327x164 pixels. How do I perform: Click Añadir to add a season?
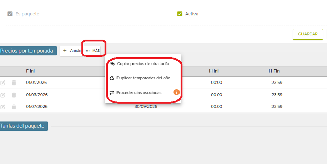coord(72,51)
